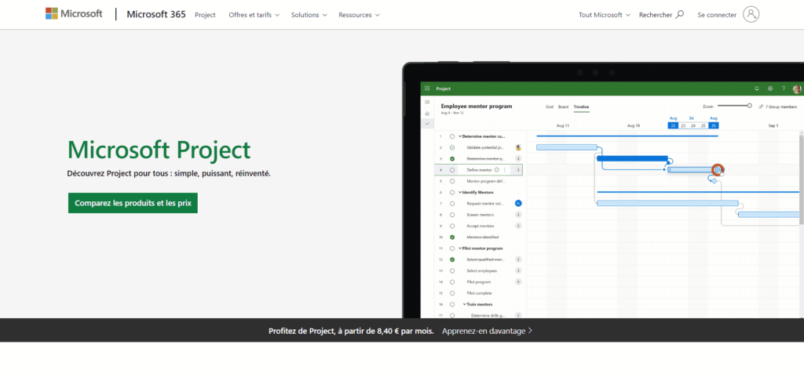804x373 pixels.
Task: Mark the Define mentor task complete
Action: pyautogui.click(x=452, y=169)
